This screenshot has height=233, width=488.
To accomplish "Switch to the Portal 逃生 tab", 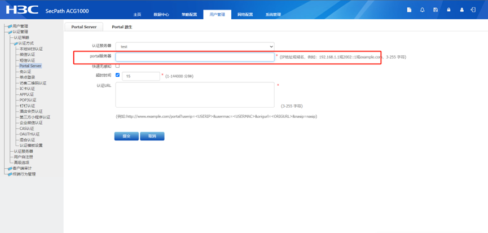I will 122,27.
